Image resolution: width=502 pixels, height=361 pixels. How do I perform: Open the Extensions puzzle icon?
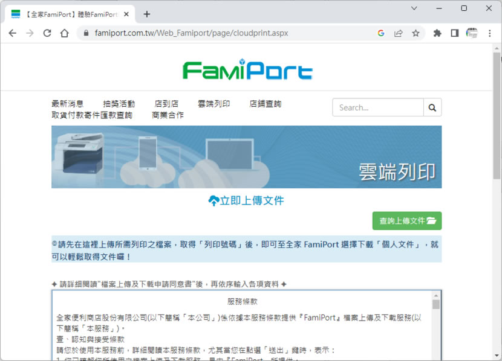[437, 33]
